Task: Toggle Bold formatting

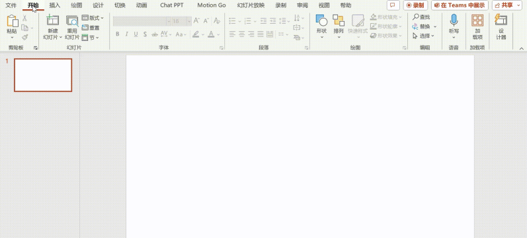Action: pos(117,34)
